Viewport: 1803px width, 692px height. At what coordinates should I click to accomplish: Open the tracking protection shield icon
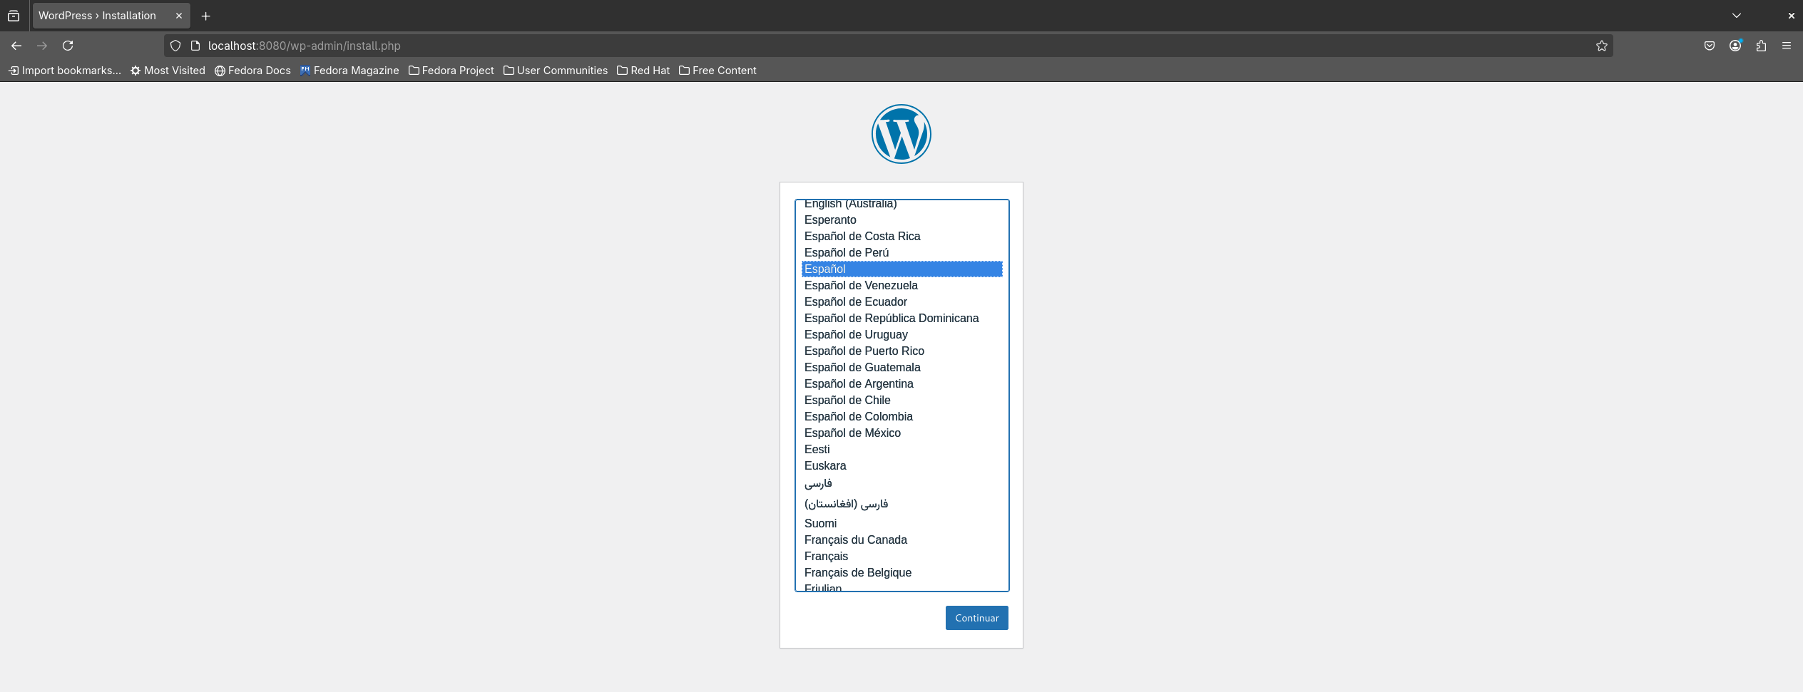point(175,46)
